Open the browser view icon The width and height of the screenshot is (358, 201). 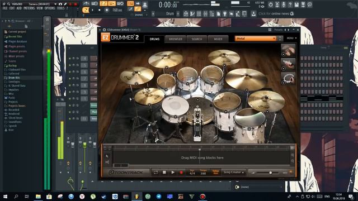point(212,14)
